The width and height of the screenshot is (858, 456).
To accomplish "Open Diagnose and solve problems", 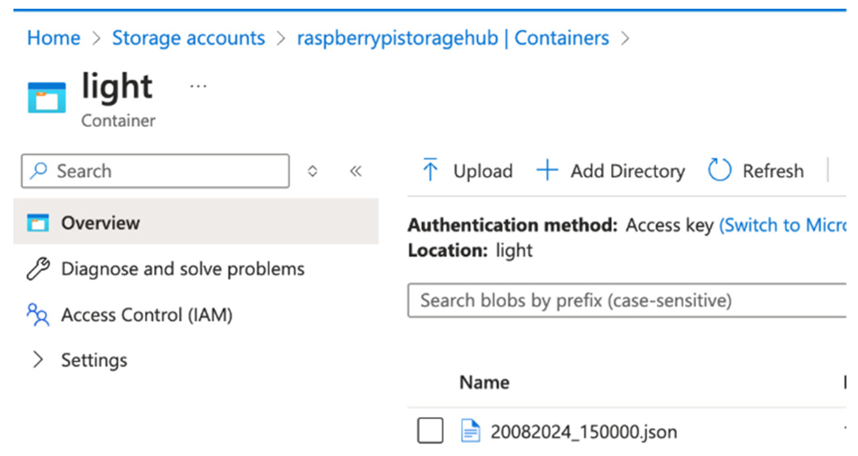I will [x=183, y=269].
